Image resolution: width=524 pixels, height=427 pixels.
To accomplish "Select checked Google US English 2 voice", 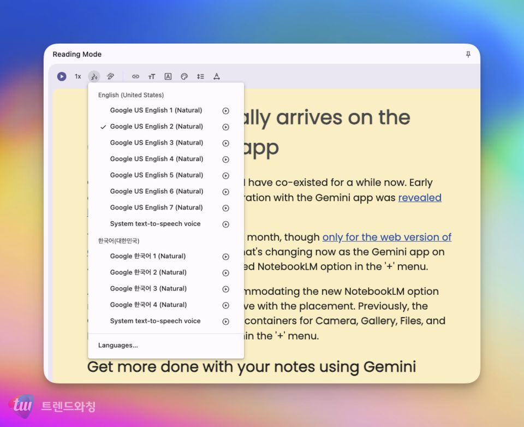I will (x=156, y=127).
